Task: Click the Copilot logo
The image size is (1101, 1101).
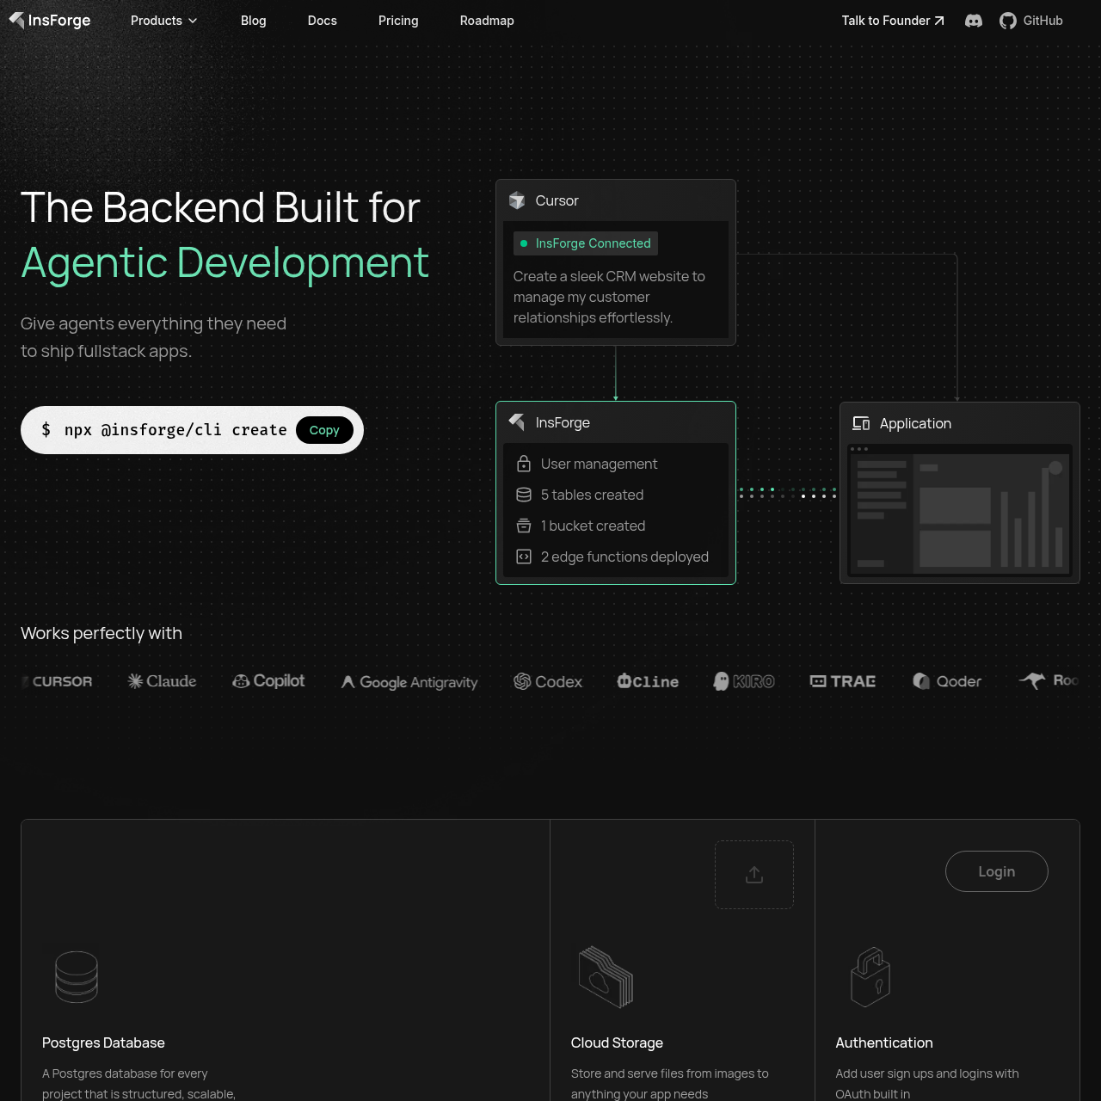Action: click(268, 681)
